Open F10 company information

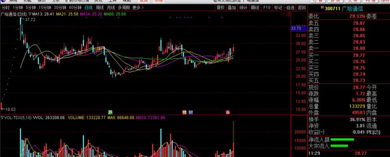pyautogui.click(x=267, y=8)
